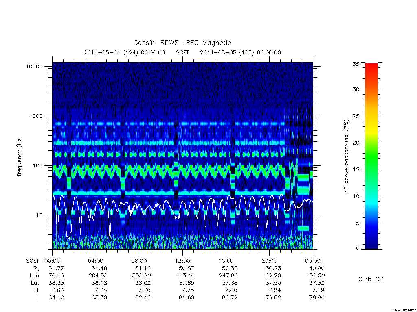
Task: Click the 10000 frequency axis label
Action: (x=34, y=66)
